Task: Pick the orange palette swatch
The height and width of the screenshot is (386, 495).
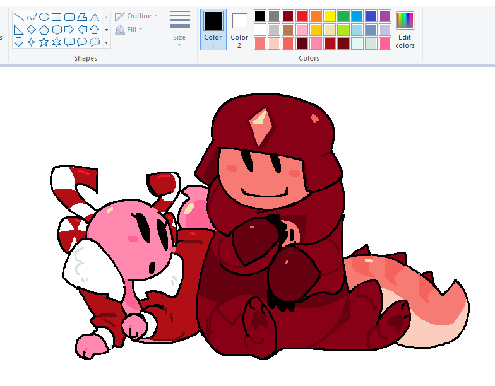Action: 316,16
